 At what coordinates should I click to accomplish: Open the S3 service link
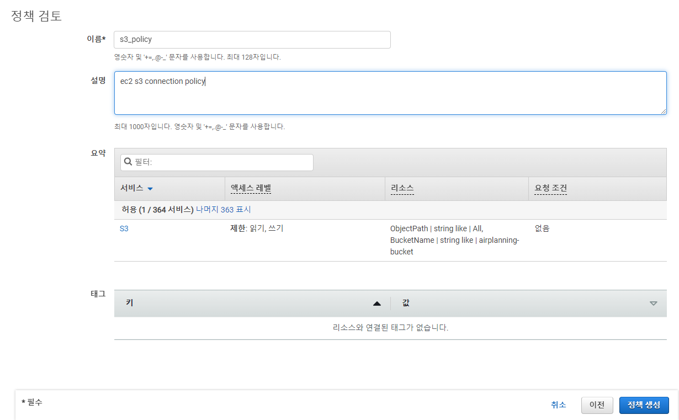[x=124, y=228]
